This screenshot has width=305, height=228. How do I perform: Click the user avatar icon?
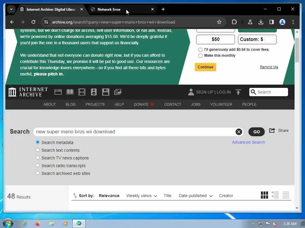click(191, 92)
